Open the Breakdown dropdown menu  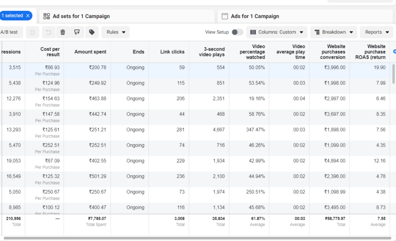333,32
